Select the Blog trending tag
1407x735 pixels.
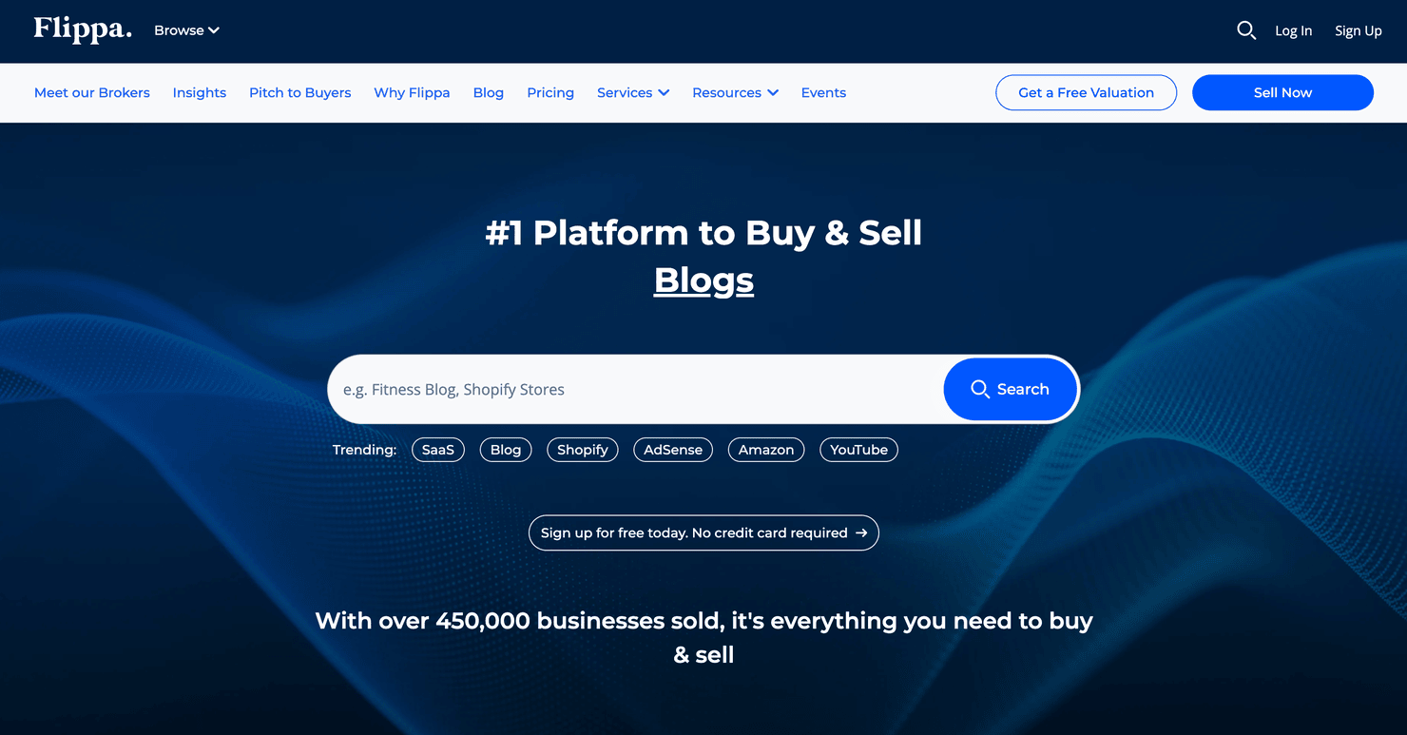[506, 450]
